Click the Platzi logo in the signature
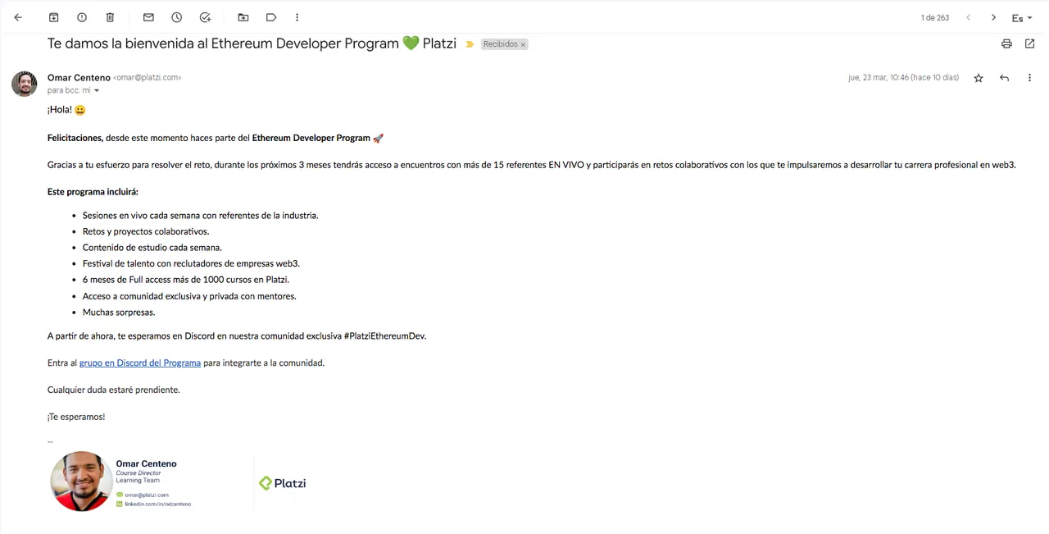The image size is (1049, 534). coord(283,483)
